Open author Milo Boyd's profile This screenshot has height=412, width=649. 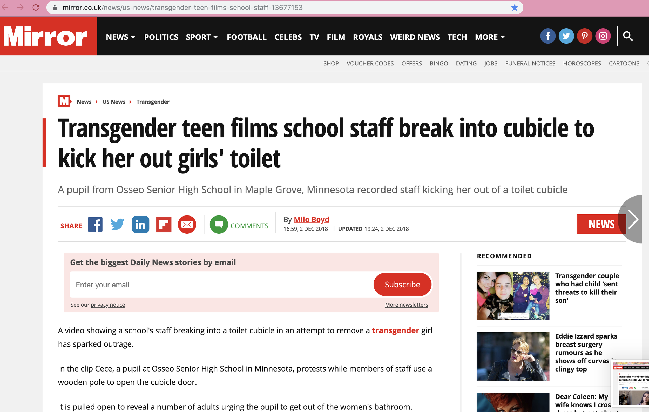(x=311, y=219)
